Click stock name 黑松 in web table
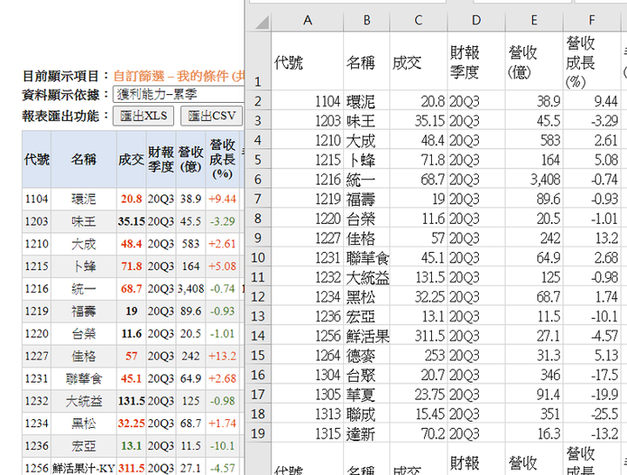 pyautogui.click(x=84, y=423)
